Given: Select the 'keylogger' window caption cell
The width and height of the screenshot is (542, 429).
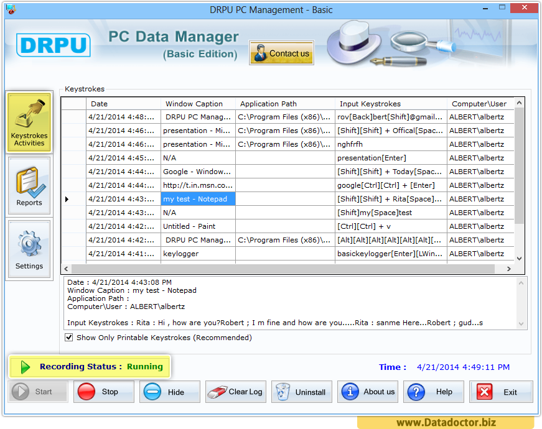Looking at the screenshot, I should coord(198,254).
